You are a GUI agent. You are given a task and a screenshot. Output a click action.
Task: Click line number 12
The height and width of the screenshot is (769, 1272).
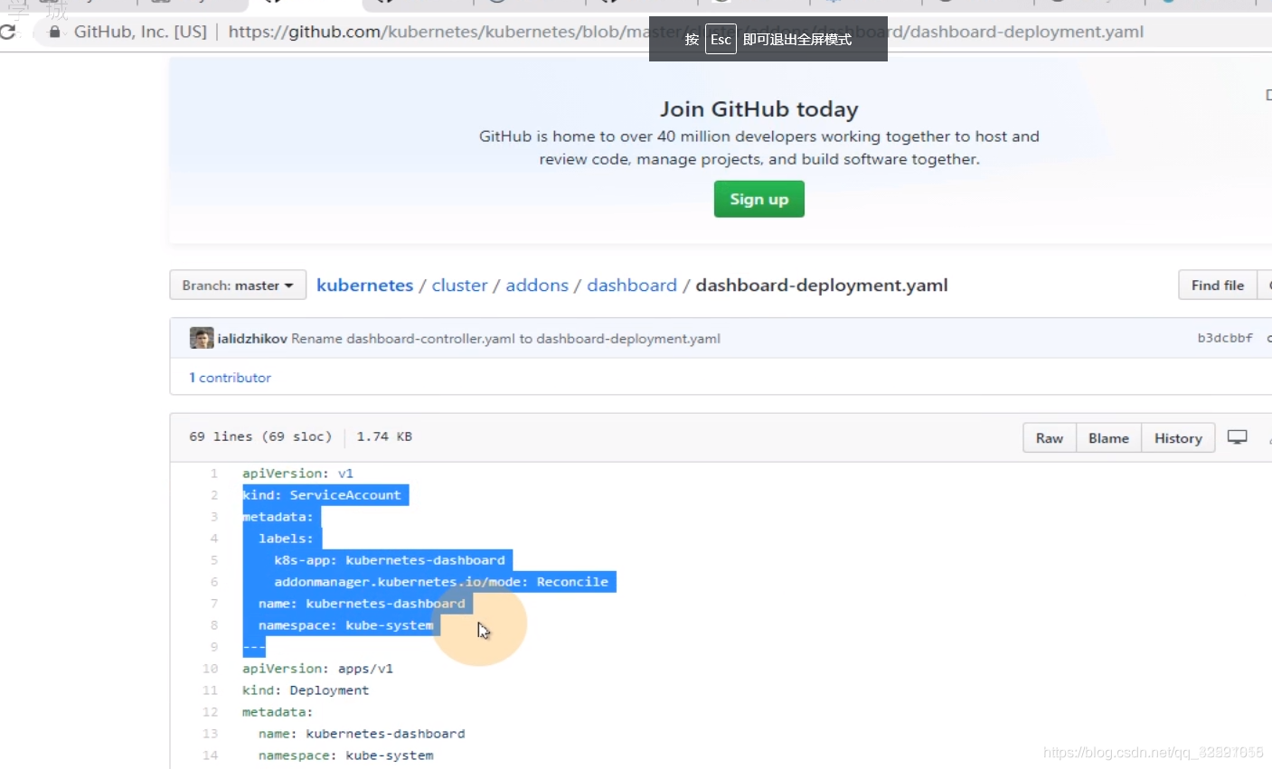point(211,712)
